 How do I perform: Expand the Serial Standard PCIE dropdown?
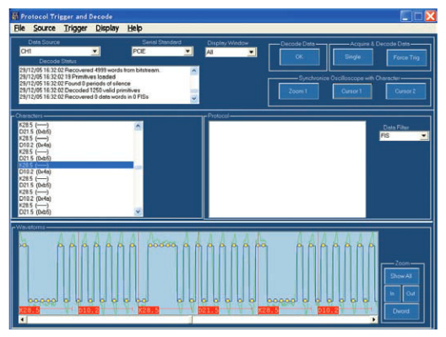(x=188, y=52)
